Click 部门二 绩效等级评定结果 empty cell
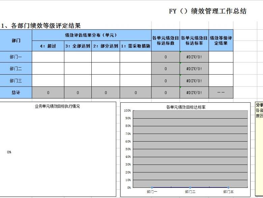Image resolution: width=263 pixels, height=198 pixels. tap(221, 69)
